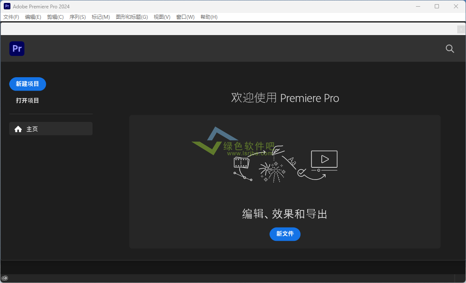The height and width of the screenshot is (283, 466).
Task: Click the workflow illustration graphic
Action: point(285,164)
